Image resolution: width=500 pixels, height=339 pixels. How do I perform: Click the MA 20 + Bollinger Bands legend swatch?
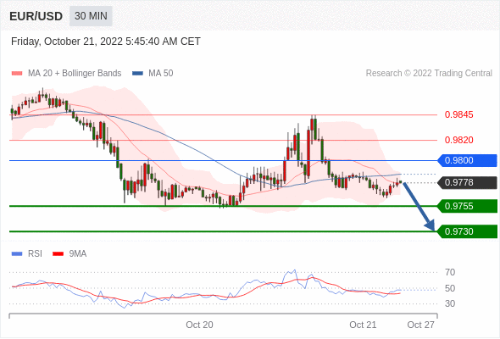tap(17, 74)
